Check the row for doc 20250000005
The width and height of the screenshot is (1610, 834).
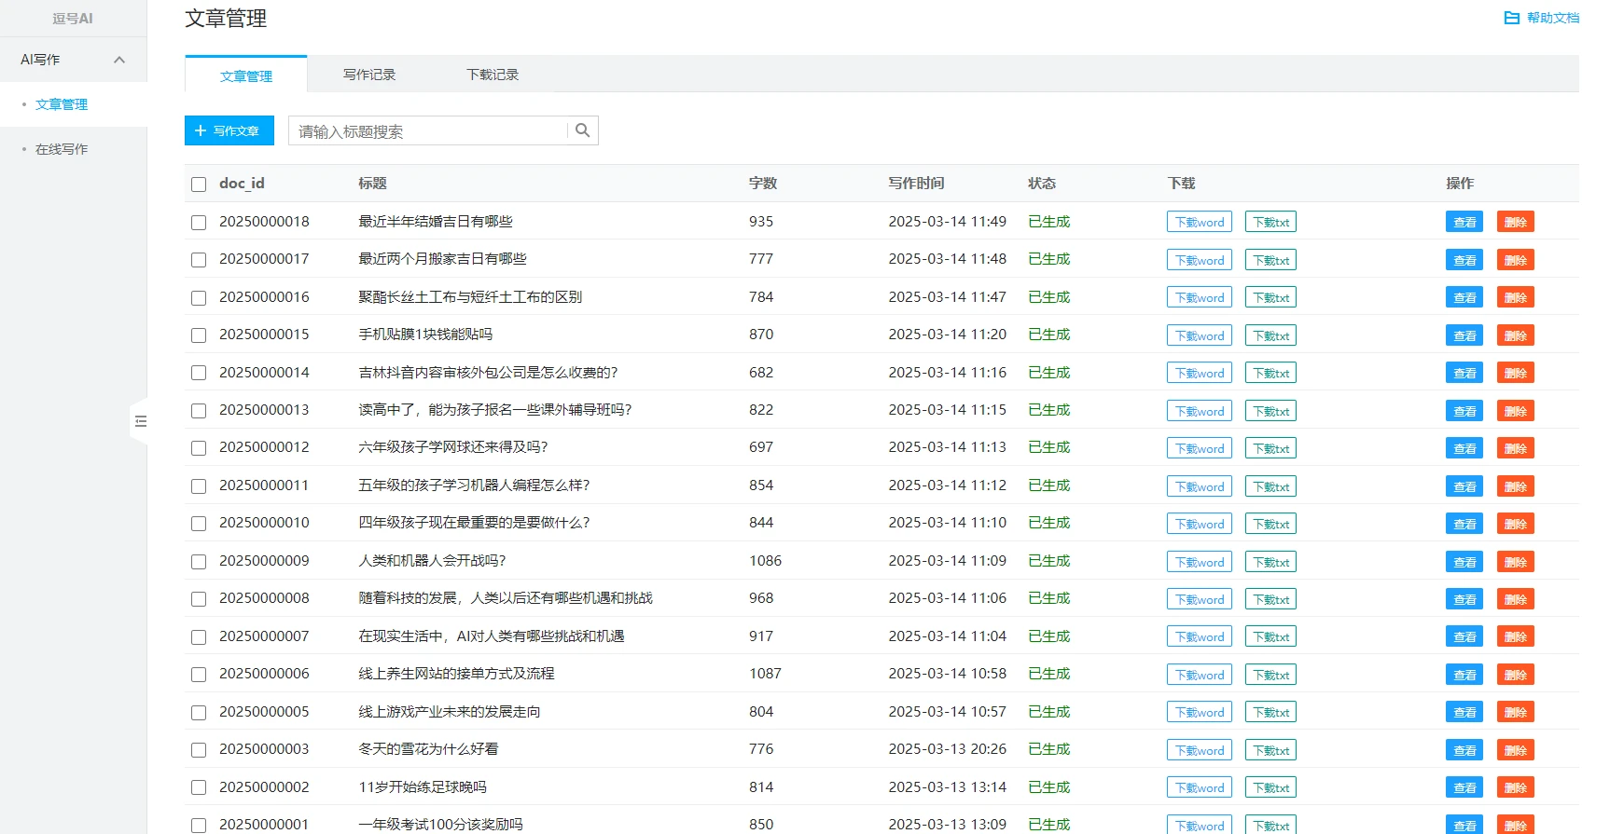pyautogui.click(x=199, y=713)
